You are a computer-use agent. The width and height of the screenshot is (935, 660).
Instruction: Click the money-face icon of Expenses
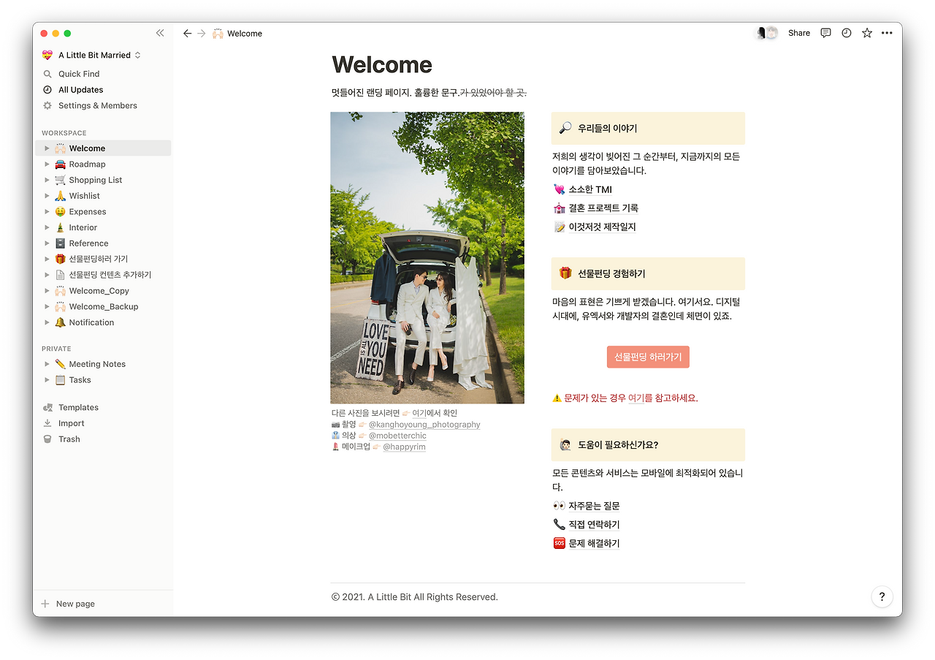(61, 212)
